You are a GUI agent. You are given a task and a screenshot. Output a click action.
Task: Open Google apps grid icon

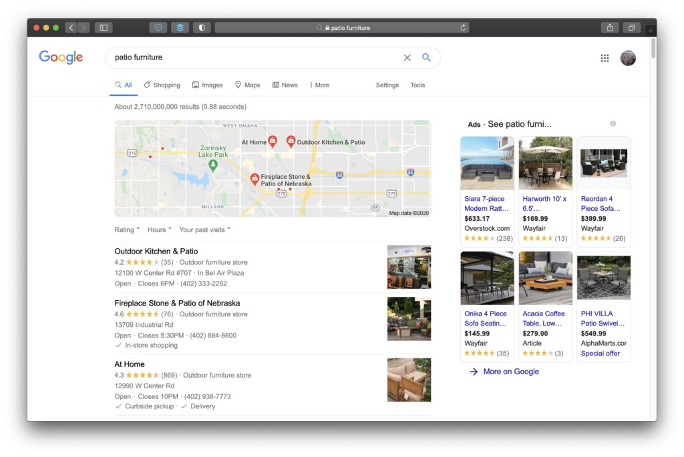(x=605, y=58)
